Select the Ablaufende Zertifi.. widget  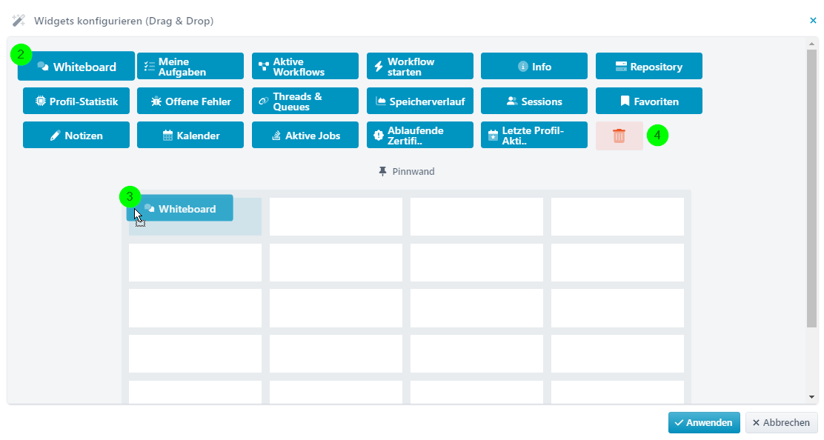(x=420, y=135)
